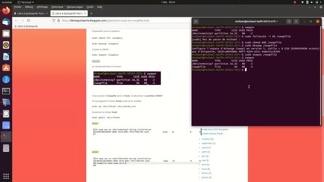The image size is (324, 182).
Task: Click the Firefox page vertical scrollbar
Action: click(x=323, y=95)
